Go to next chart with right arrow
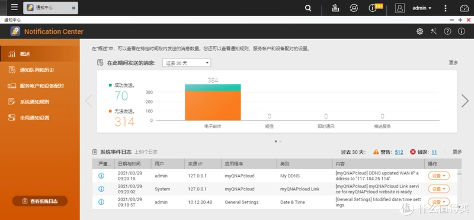Image resolution: width=474 pixels, height=220 pixels. (x=465, y=101)
